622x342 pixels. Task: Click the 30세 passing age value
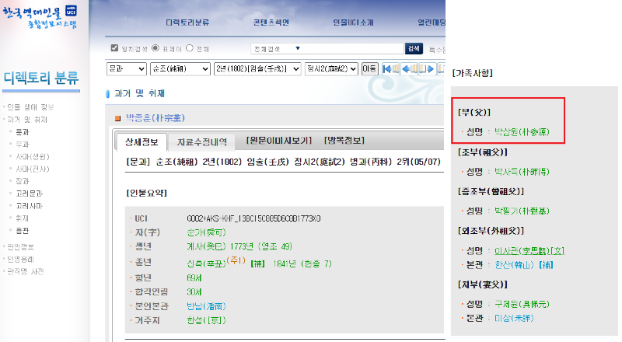[194, 292]
